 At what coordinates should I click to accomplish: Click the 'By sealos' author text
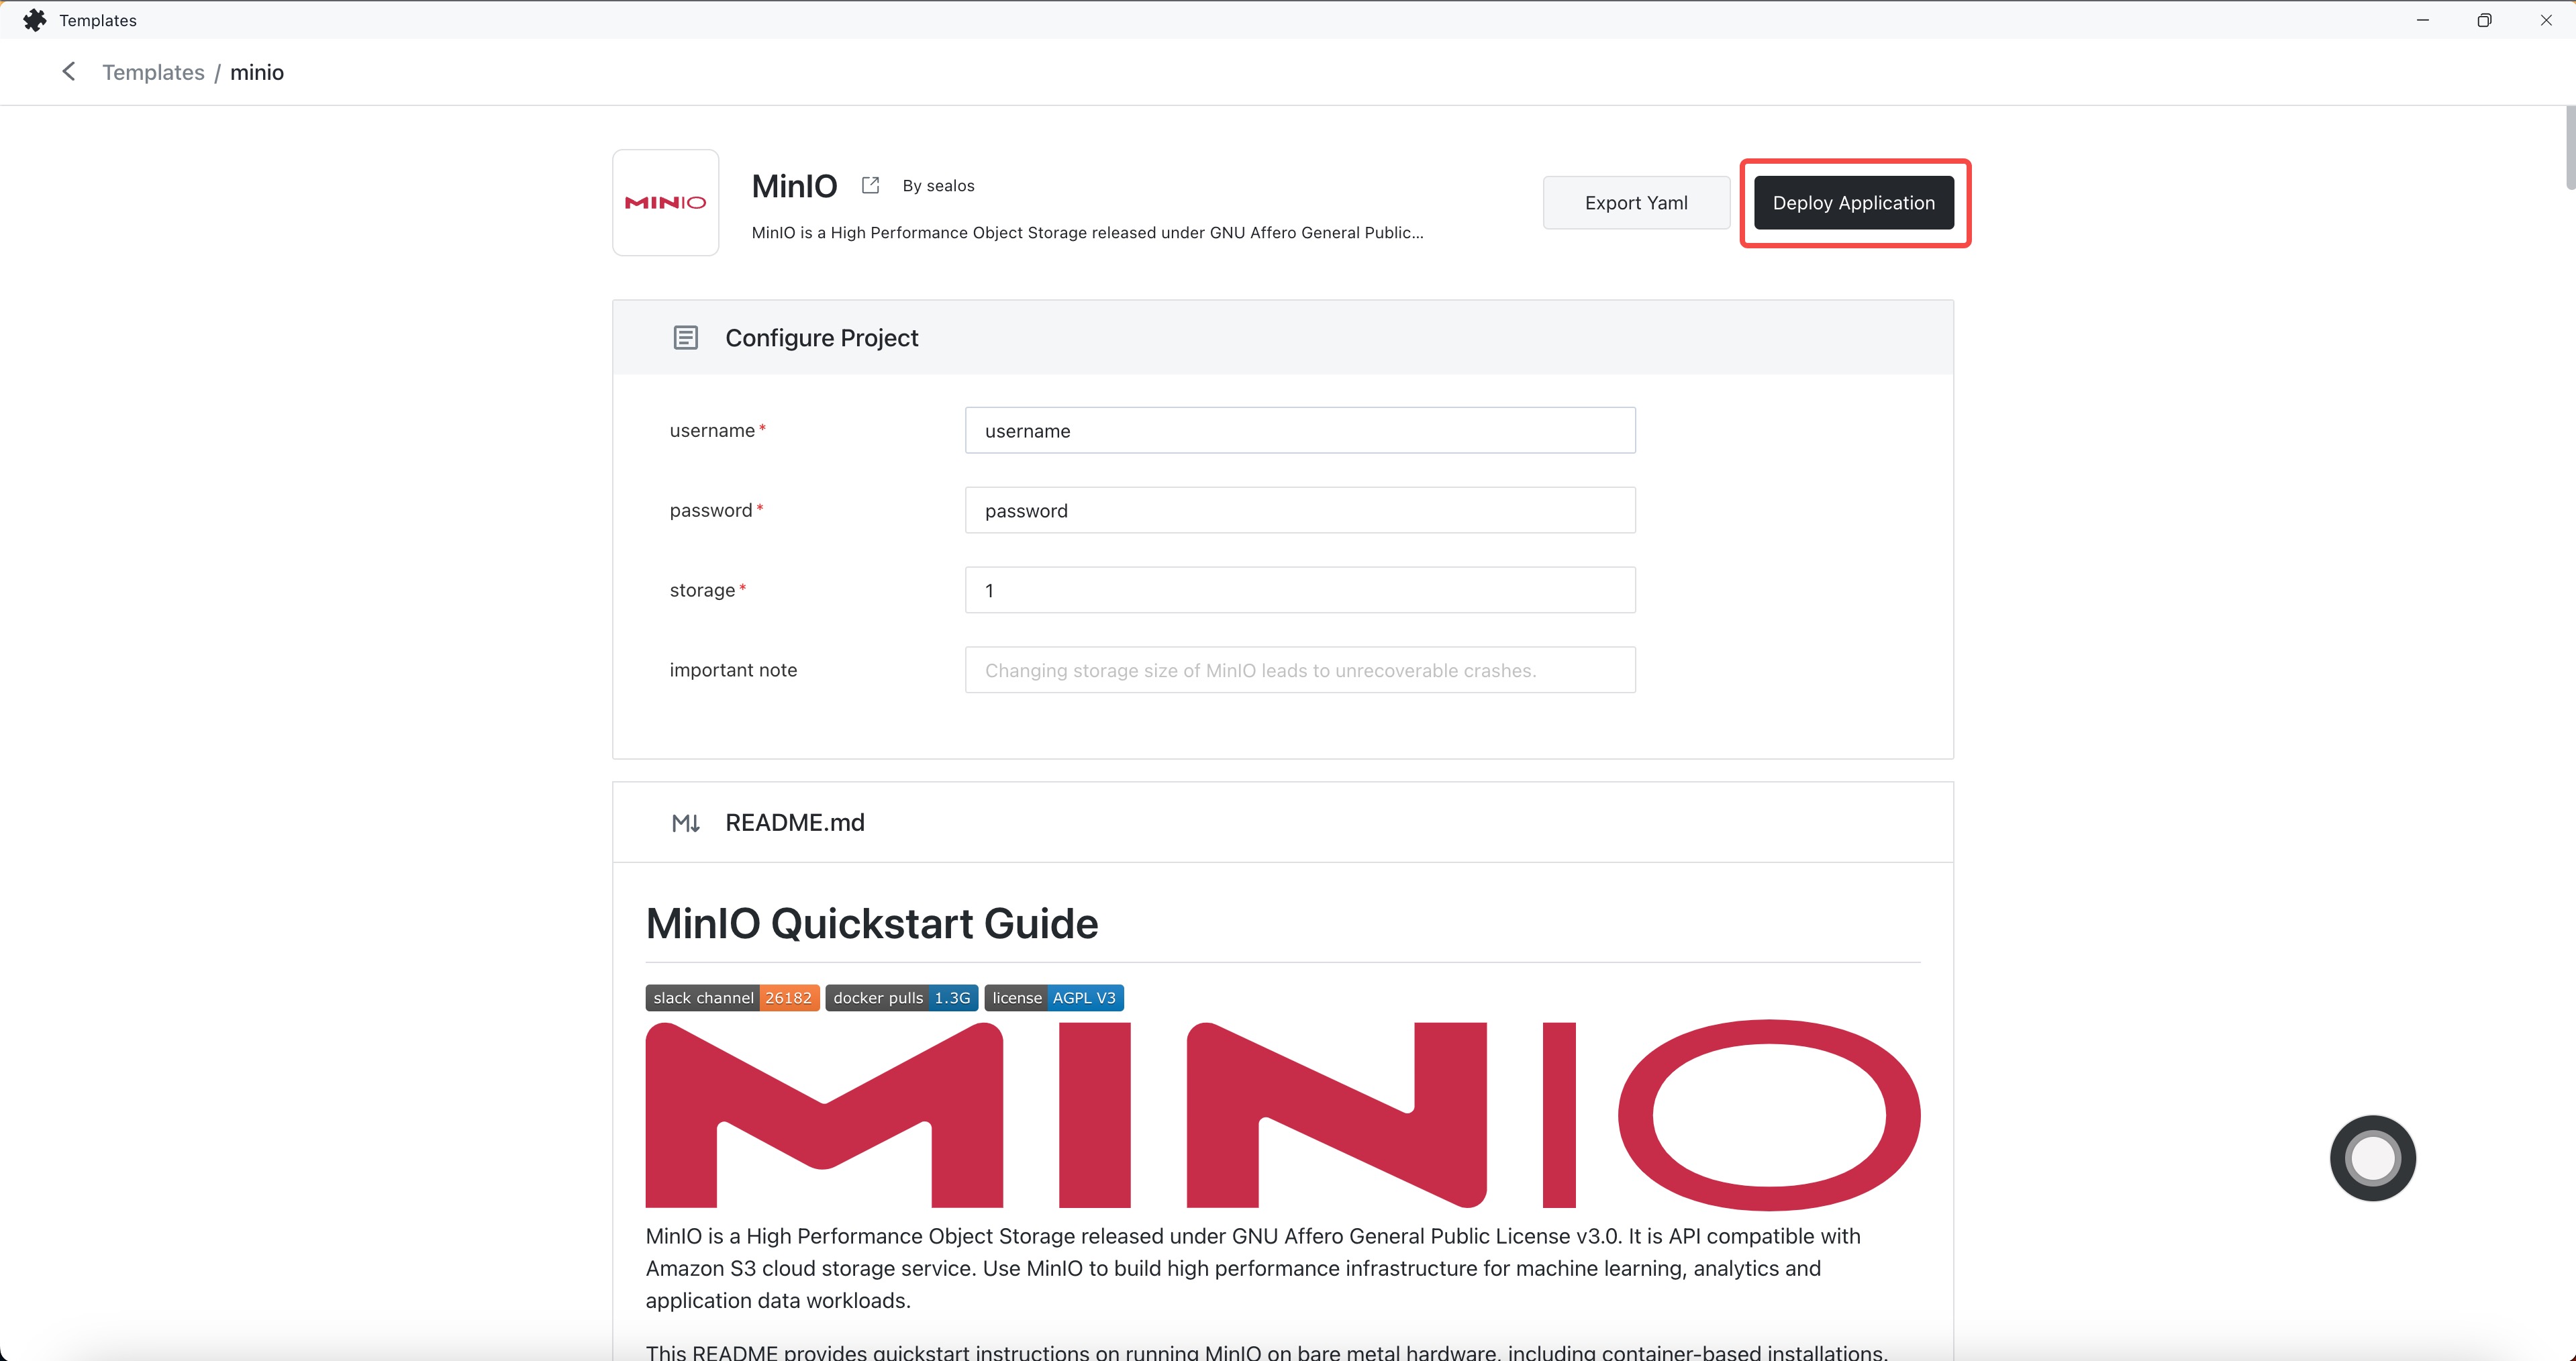[938, 186]
